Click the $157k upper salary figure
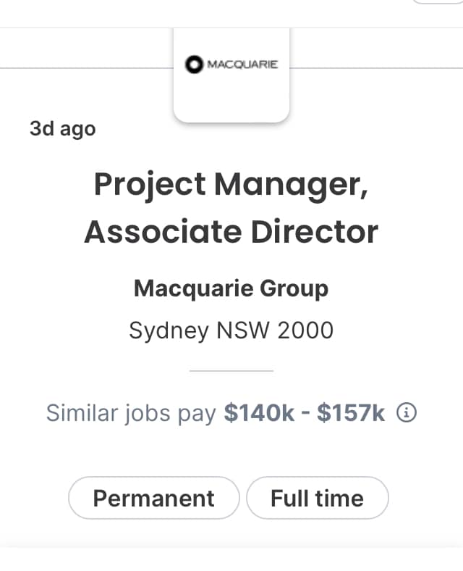 pyautogui.click(x=352, y=413)
